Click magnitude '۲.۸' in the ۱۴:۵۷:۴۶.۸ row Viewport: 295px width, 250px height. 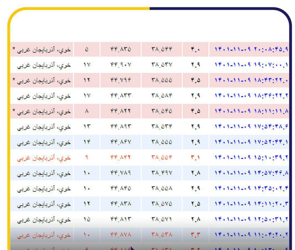[x=195, y=173]
